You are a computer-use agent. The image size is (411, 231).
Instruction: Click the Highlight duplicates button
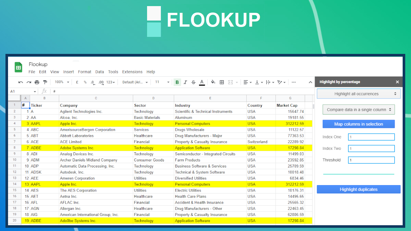(x=358, y=189)
